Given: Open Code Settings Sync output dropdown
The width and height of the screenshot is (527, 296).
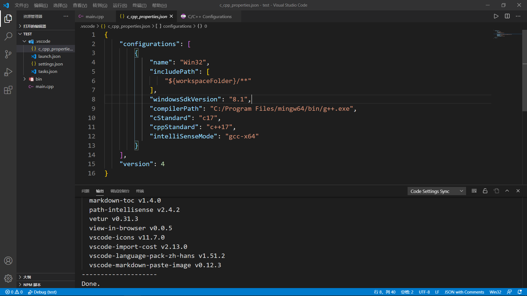Looking at the screenshot, I should [x=436, y=191].
